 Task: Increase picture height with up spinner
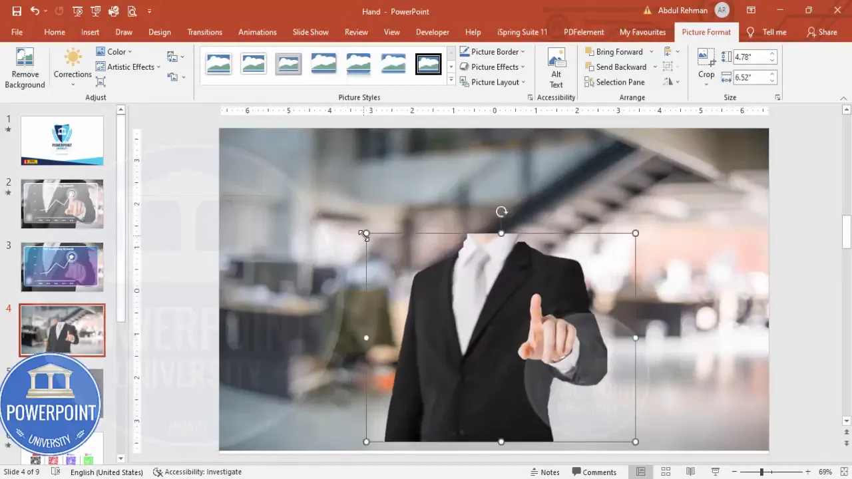click(772, 54)
